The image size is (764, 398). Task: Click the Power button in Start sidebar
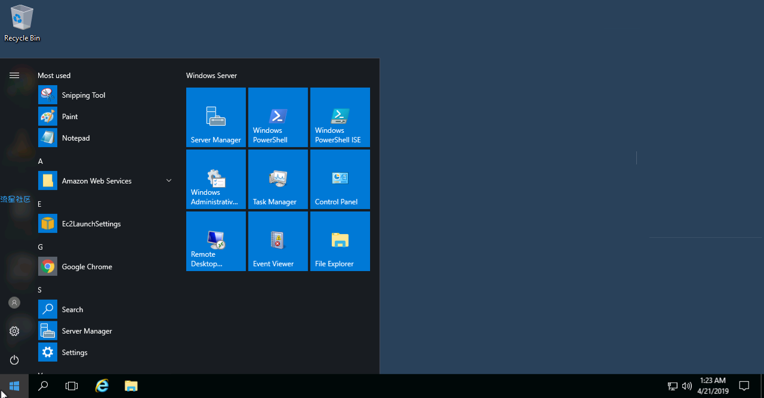pos(14,360)
